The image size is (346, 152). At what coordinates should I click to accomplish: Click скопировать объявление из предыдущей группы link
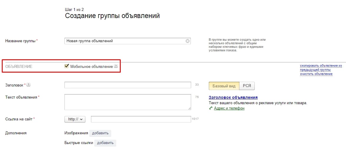point(321,68)
